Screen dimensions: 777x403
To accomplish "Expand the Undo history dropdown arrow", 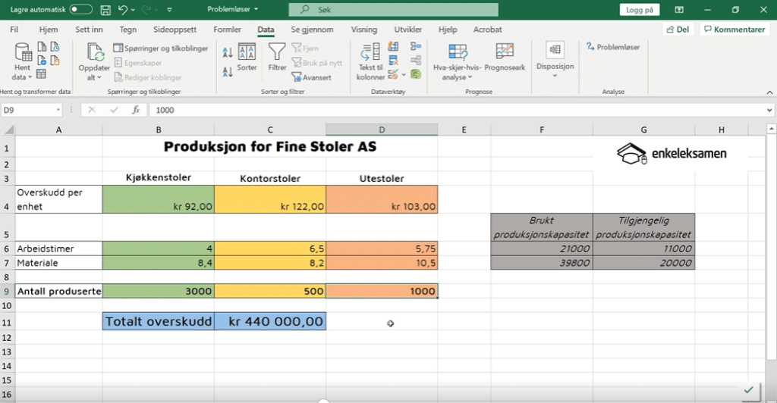I will coord(133,10).
